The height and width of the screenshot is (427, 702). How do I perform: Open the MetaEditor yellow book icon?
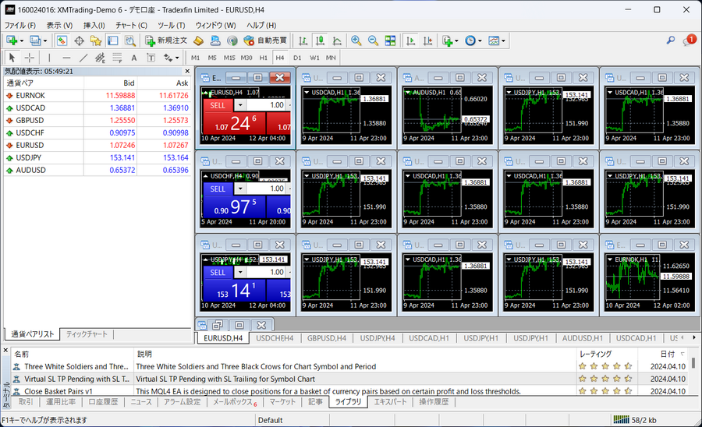(198, 41)
